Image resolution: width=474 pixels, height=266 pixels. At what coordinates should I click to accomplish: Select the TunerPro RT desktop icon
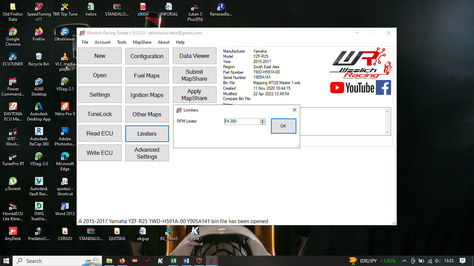coord(13,159)
